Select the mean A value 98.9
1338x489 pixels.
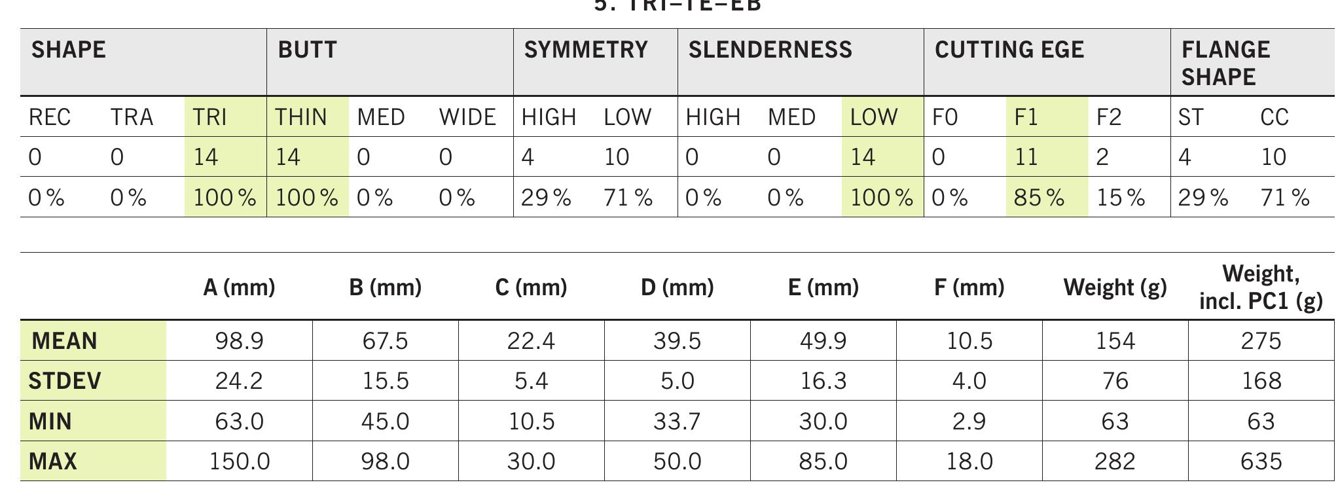click(239, 341)
